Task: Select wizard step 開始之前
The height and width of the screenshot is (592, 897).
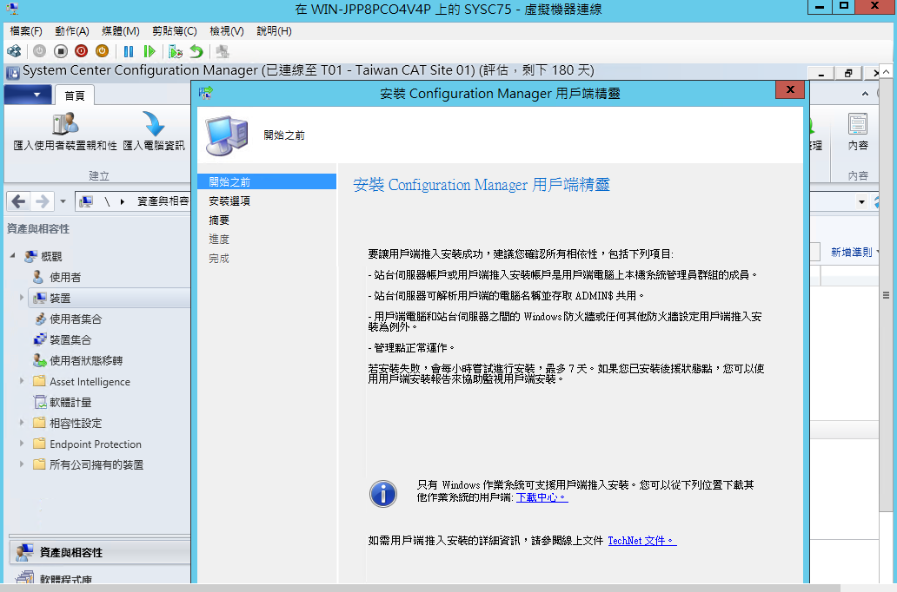Action: (267, 181)
